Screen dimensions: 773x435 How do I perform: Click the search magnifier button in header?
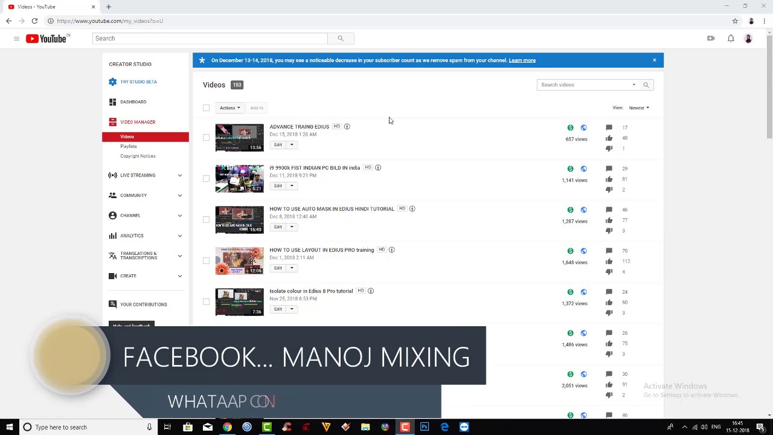click(341, 39)
